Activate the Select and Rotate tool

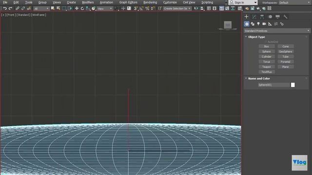[82, 9]
